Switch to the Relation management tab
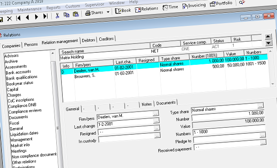The height and width of the screenshot is (168, 277). pyautogui.click(x=60, y=42)
